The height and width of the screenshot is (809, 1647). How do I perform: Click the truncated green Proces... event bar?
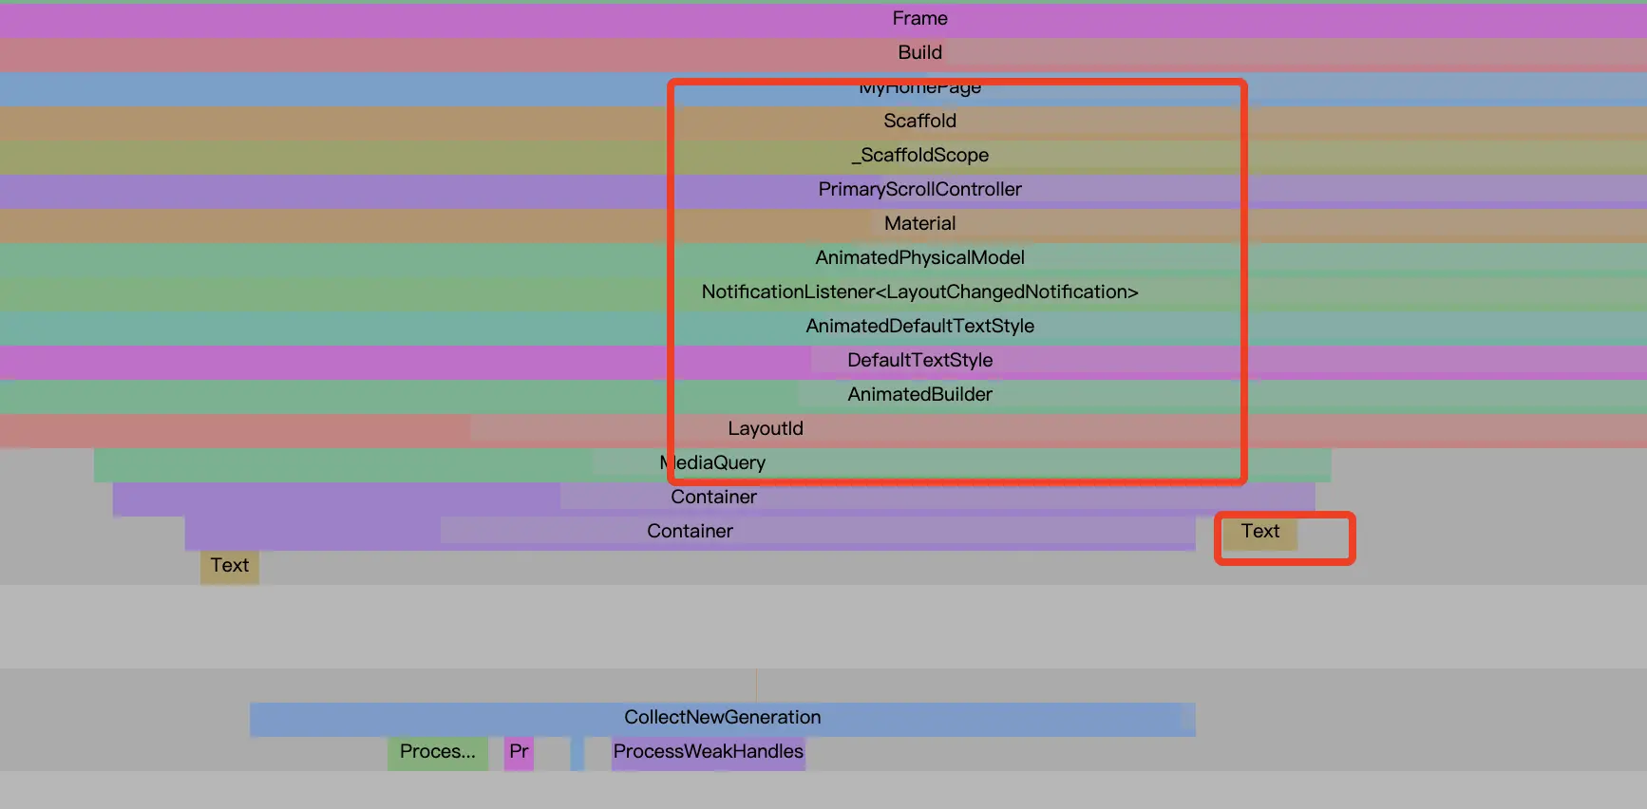(438, 753)
